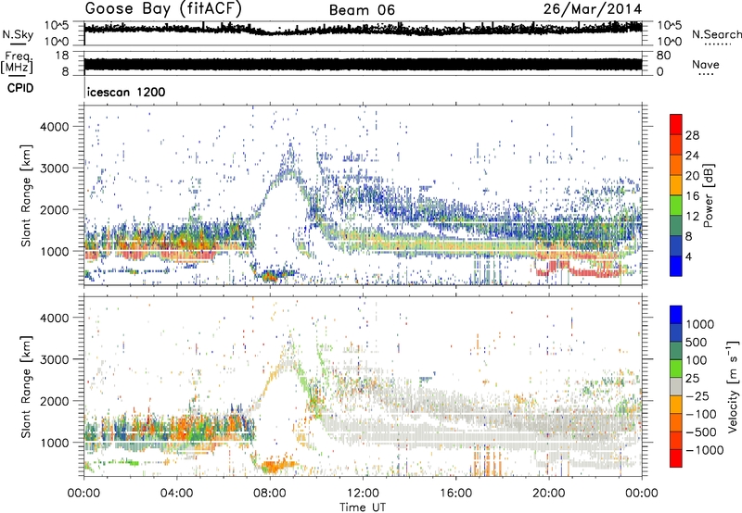
Task: Click the red top of power colorbar
Action: click(676, 124)
